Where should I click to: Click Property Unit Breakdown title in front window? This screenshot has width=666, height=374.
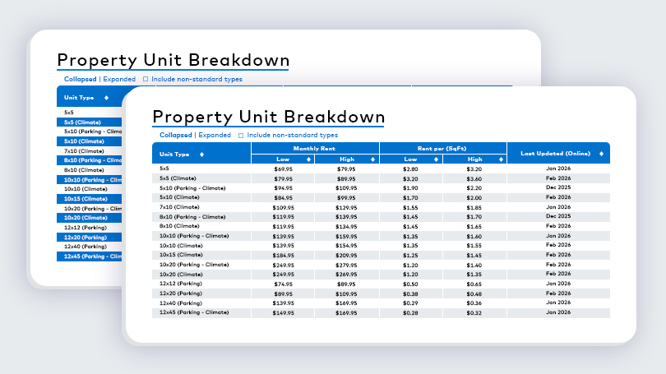[x=268, y=117]
